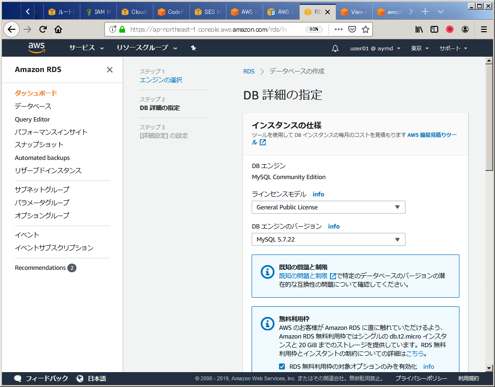Switch to the CodeP browser tab
495x387 pixels.
172,12
